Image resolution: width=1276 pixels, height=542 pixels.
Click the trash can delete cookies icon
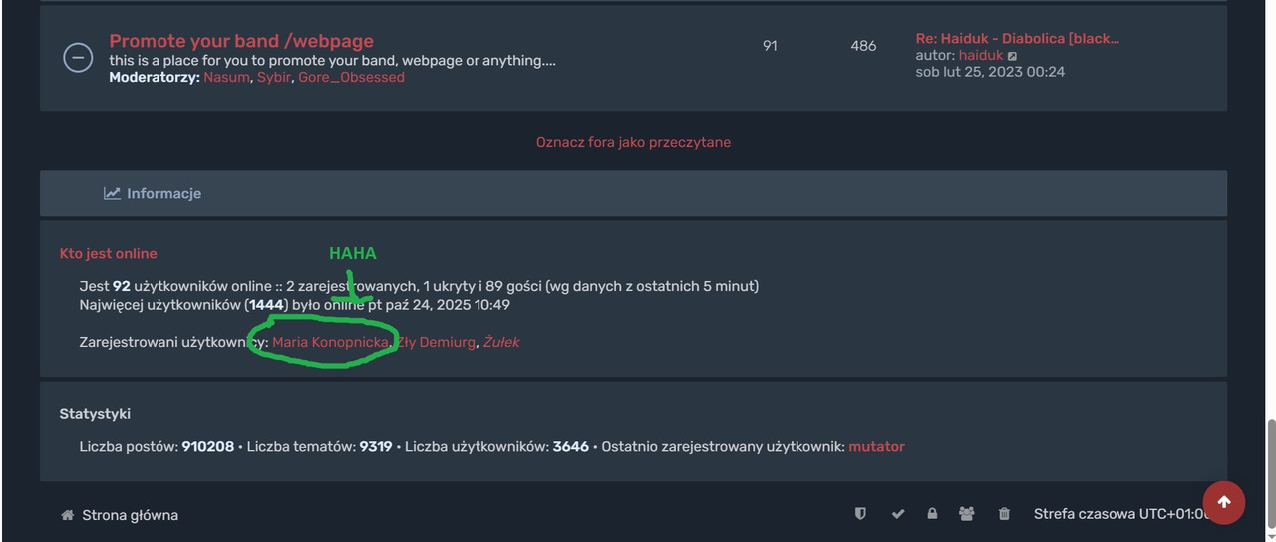click(x=1004, y=514)
